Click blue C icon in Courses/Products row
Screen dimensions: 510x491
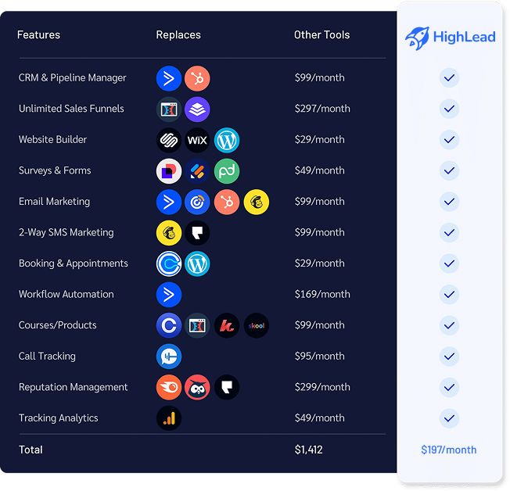[x=169, y=325]
